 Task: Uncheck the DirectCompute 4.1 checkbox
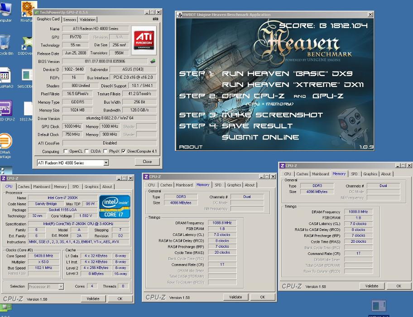[x=124, y=151]
